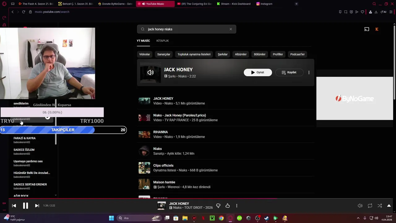Viewport: 396px width, 223px height.
Task: Go back in browser history
Action: (x=12, y=12)
